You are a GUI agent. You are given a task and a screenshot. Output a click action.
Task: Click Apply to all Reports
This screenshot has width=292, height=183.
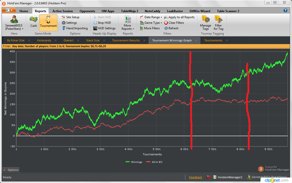click(x=179, y=17)
